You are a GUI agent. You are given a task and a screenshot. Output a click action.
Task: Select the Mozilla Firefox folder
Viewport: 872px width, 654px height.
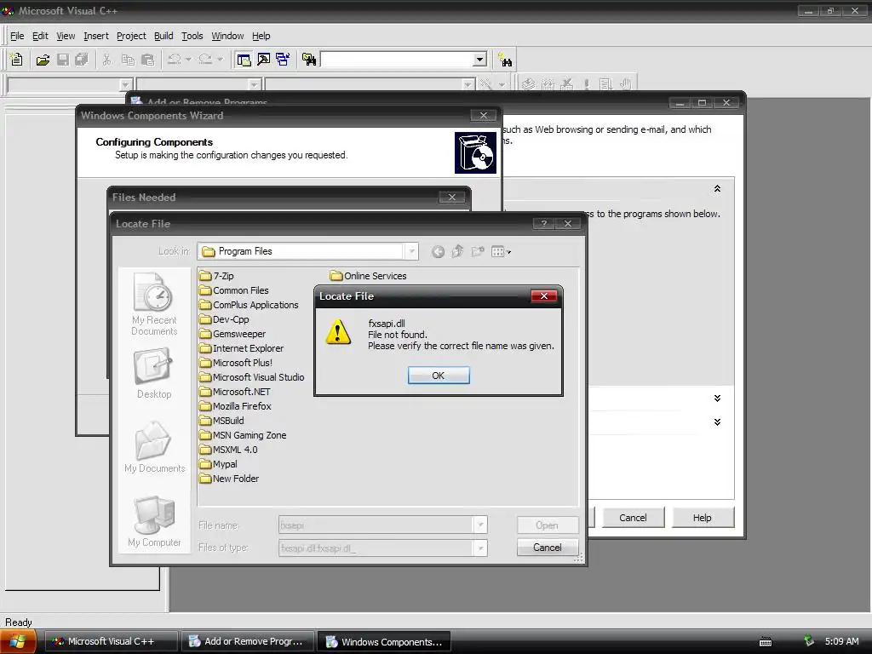[x=236, y=406]
